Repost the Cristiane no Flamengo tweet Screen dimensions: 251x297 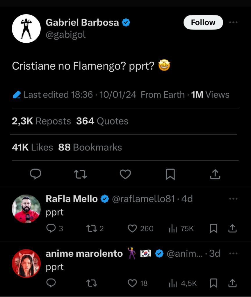coord(80,174)
